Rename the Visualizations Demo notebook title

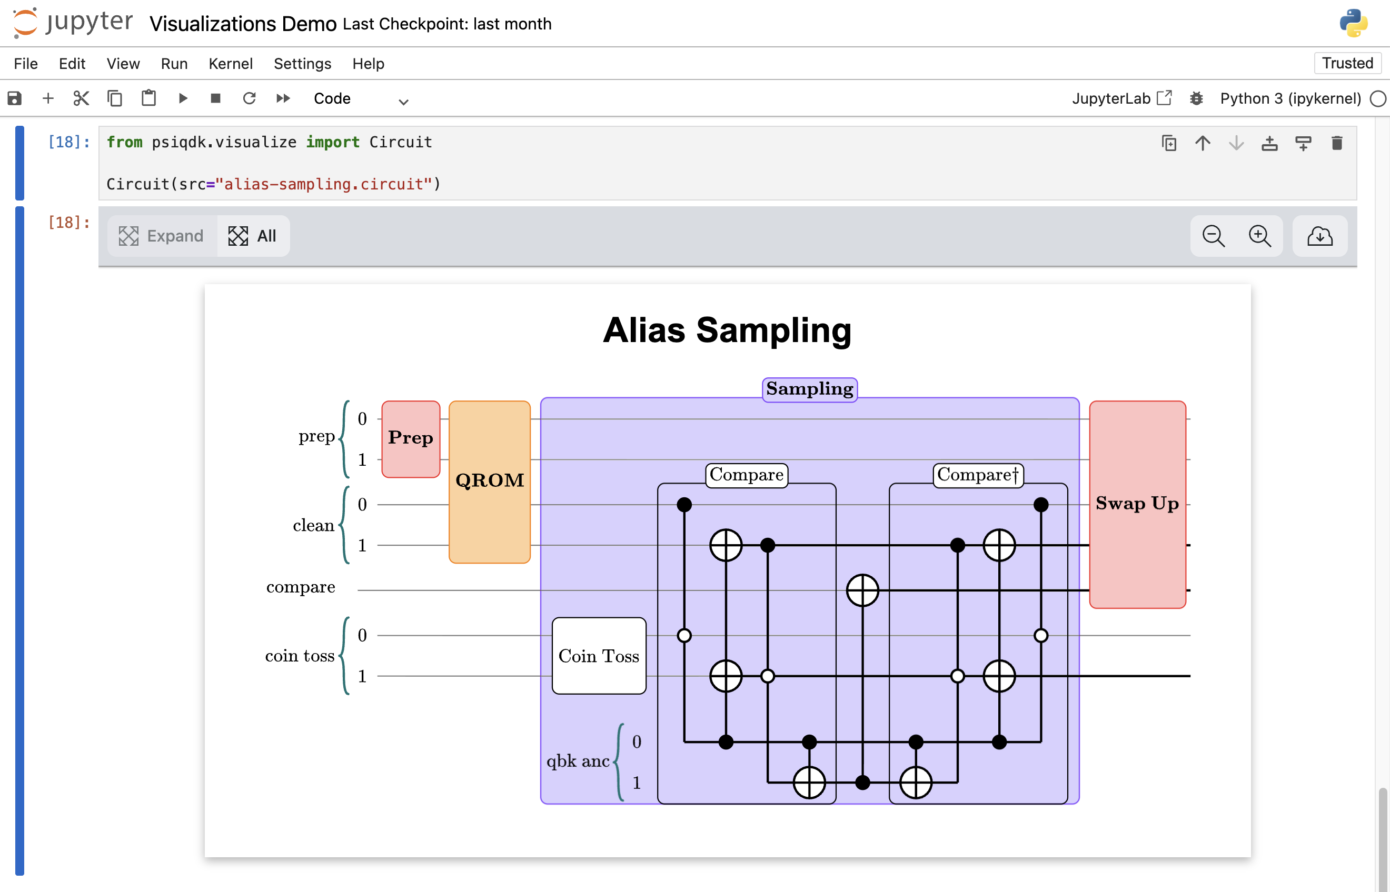click(243, 24)
